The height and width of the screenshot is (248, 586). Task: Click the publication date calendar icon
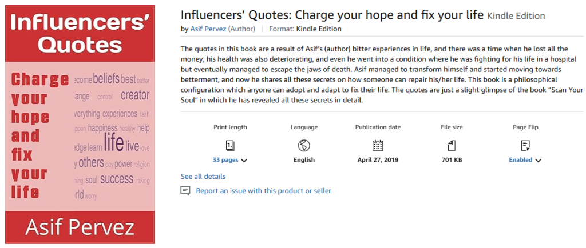(x=378, y=145)
